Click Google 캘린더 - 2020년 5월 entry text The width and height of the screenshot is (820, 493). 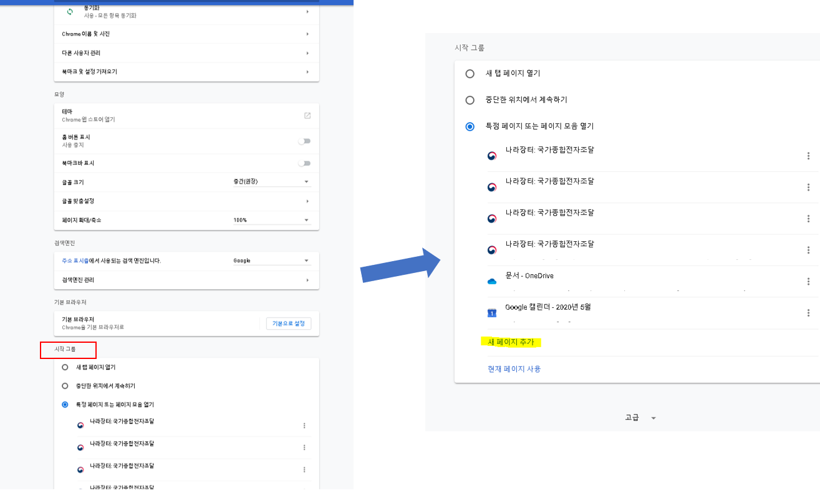(x=548, y=307)
